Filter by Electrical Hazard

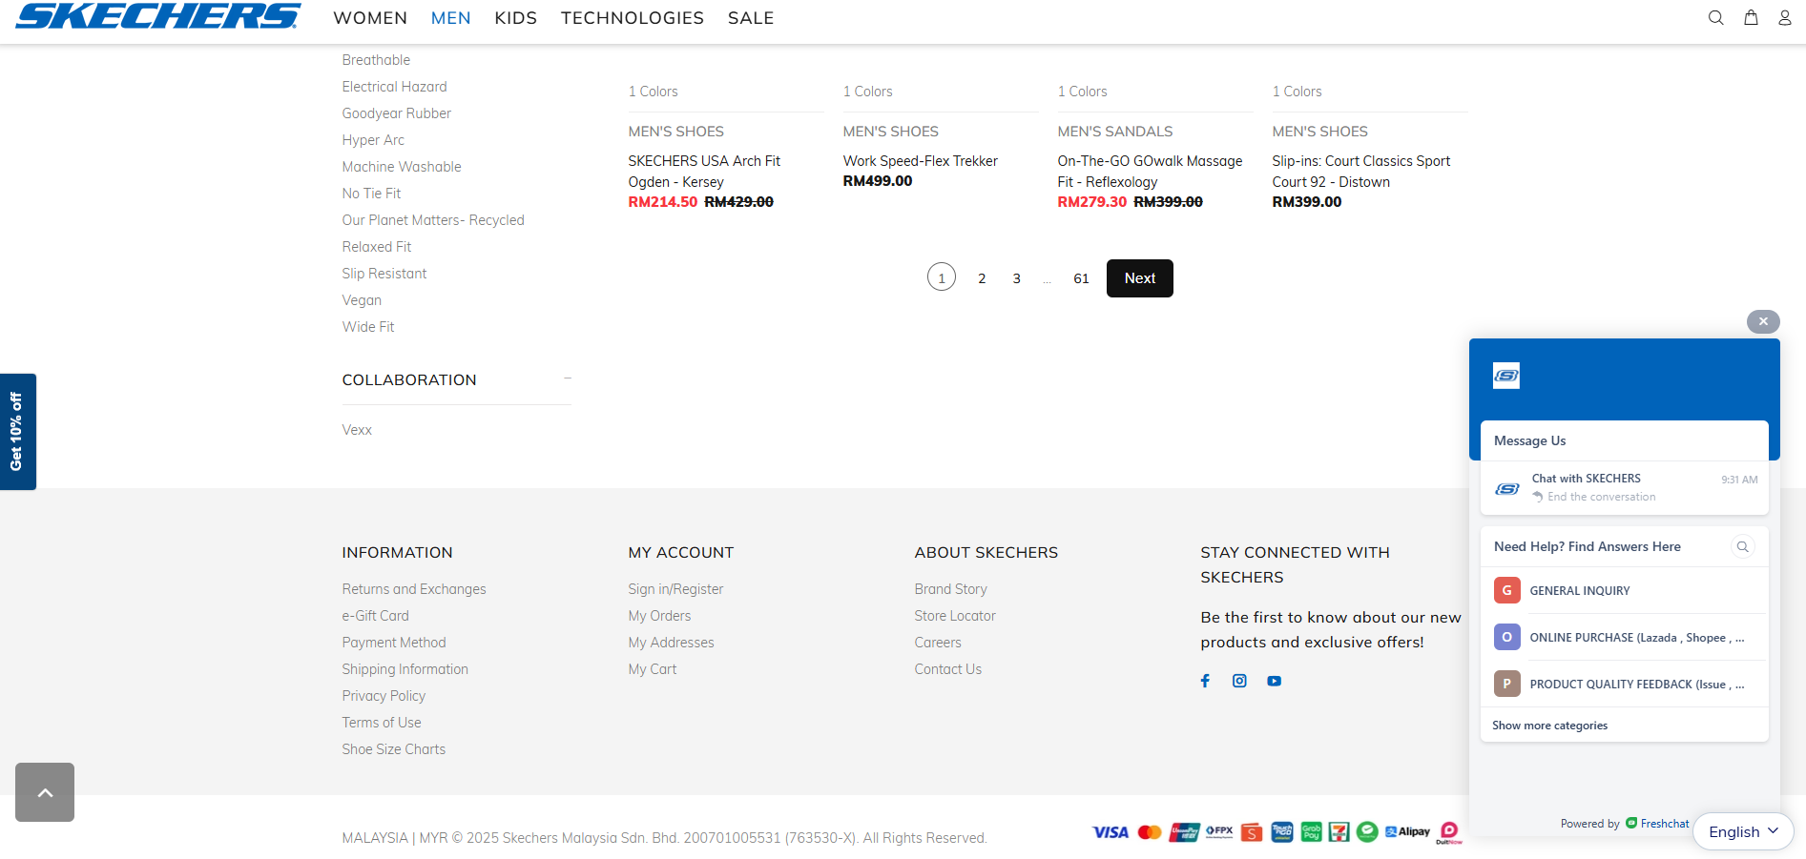coord(394,87)
